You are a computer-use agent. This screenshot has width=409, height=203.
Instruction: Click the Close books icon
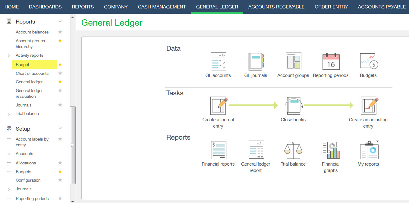293,106
